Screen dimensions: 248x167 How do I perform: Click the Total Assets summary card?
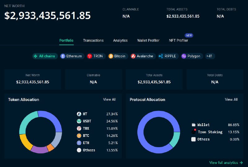pos(154,79)
